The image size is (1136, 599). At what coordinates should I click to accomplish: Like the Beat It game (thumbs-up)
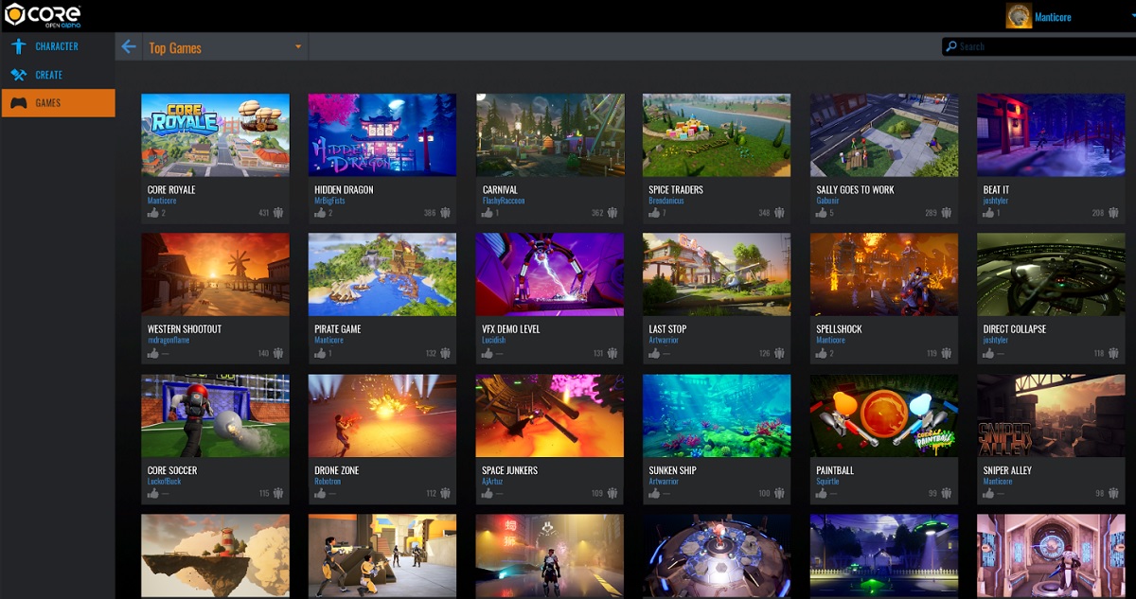coord(988,213)
